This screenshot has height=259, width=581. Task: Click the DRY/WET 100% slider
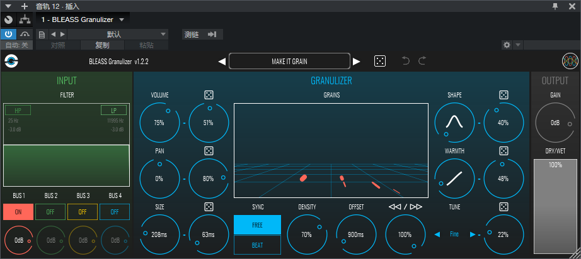(555, 207)
